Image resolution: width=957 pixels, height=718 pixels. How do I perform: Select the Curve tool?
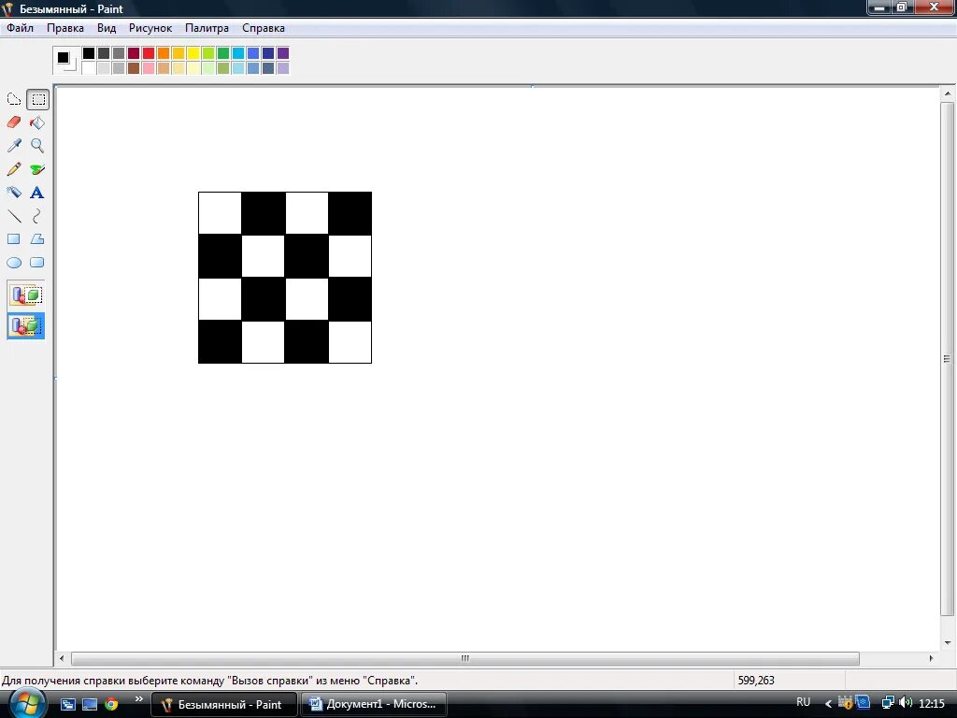click(37, 216)
